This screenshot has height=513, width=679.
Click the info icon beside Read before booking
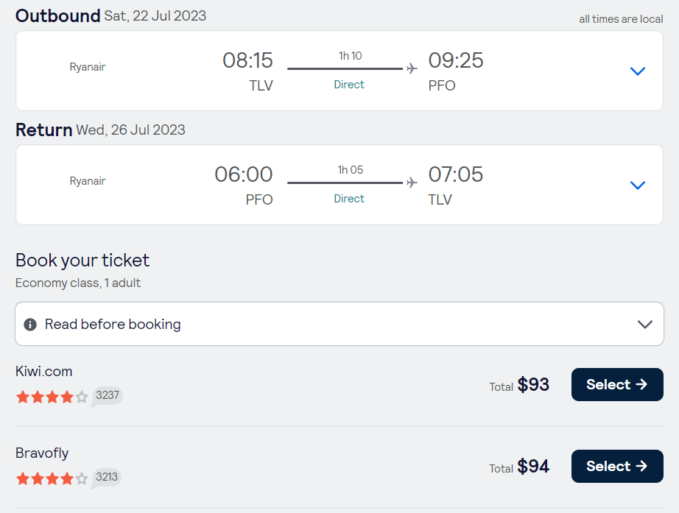[30, 325]
